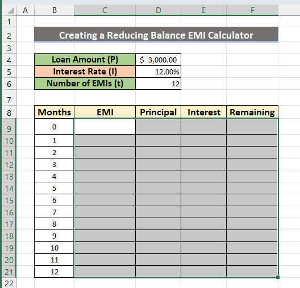The image size is (300, 288).
Task: Click the Principal cell in month 0 row
Action: pos(158,127)
